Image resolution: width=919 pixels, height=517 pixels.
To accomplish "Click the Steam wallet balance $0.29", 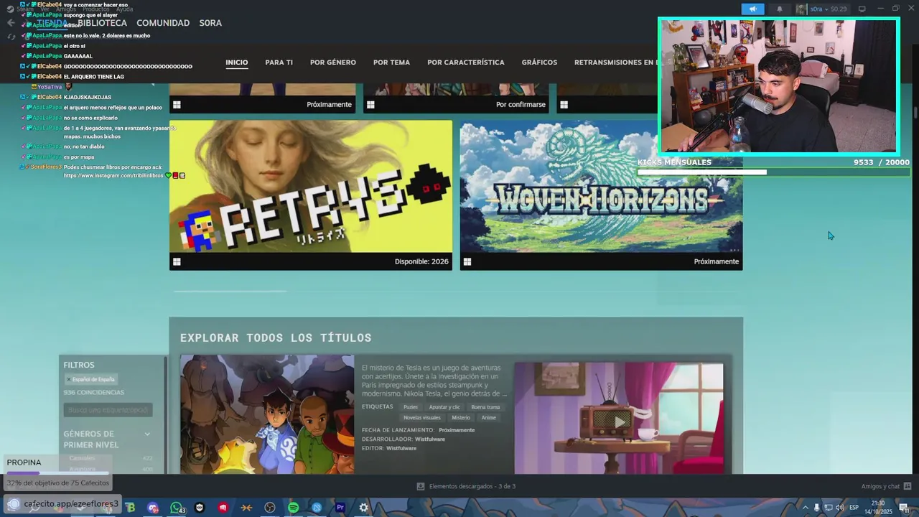I will (x=838, y=9).
